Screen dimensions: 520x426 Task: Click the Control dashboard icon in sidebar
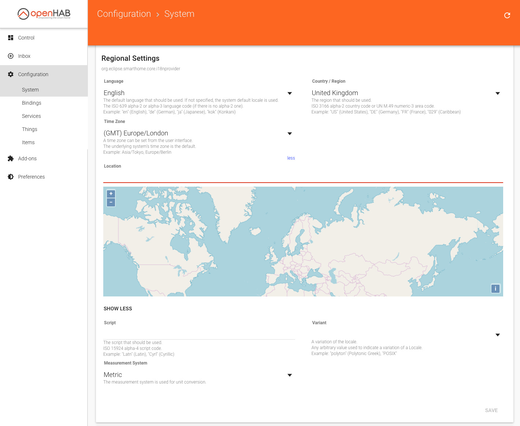click(x=11, y=38)
